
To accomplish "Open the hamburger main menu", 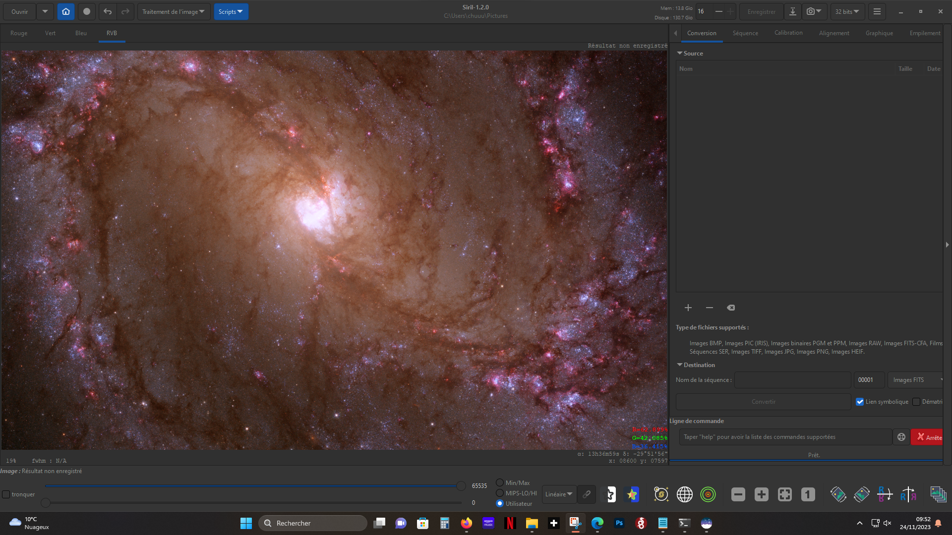I will (877, 11).
